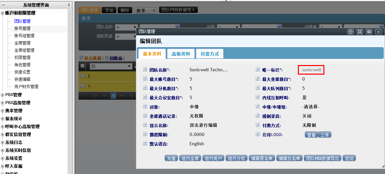Click help icon beside 默认语言
The image size is (385, 174).
[145, 144]
